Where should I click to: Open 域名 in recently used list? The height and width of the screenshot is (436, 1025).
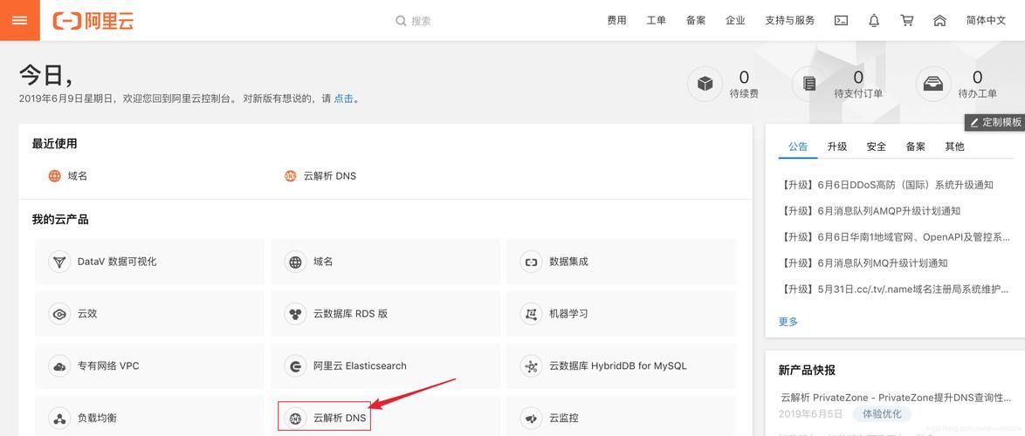pos(77,176)
